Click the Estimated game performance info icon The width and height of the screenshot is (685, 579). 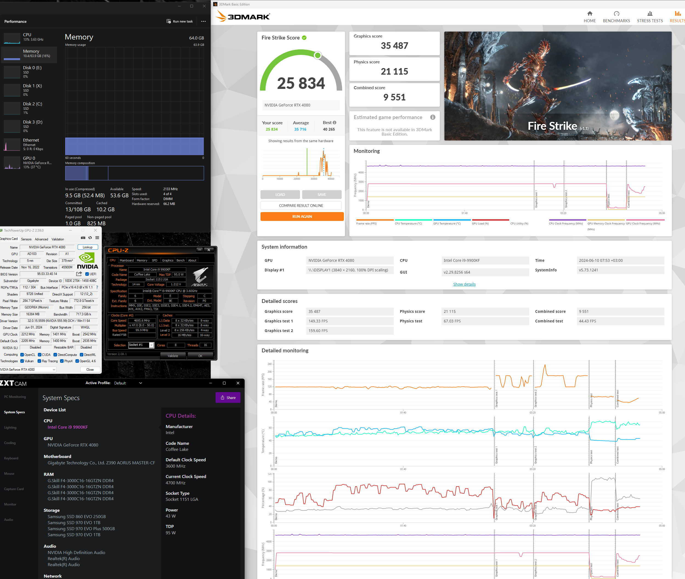coord(433,117)
